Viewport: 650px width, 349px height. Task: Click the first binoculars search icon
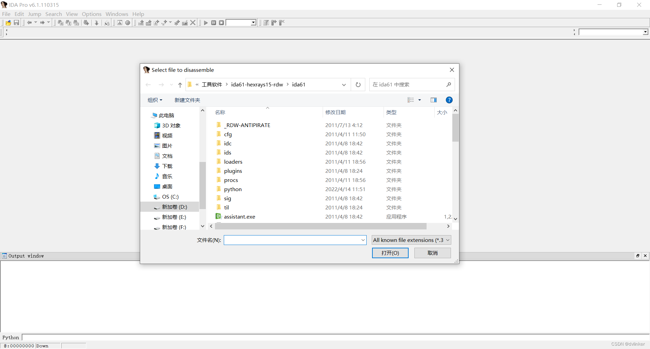pos(61,23)
